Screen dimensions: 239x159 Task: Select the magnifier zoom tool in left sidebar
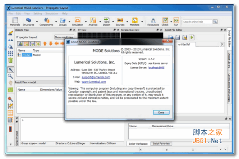tap(10, 76)
